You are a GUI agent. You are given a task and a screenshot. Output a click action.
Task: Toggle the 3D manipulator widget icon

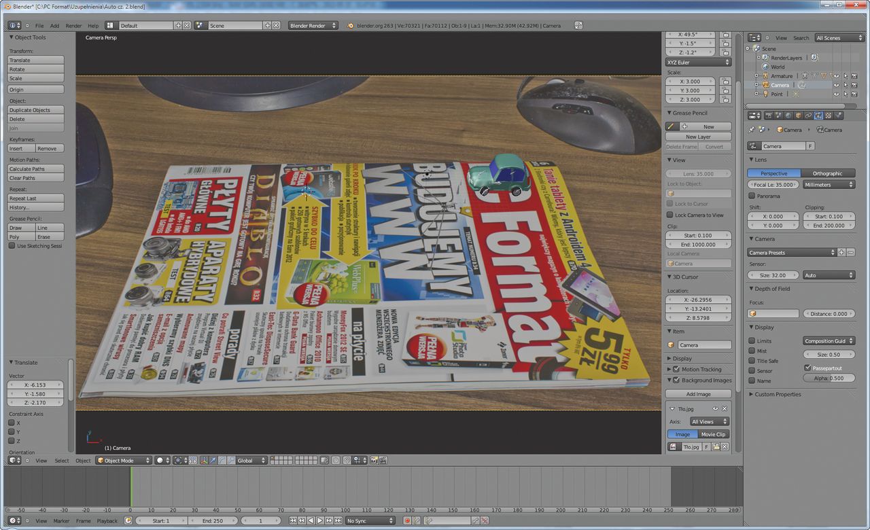coord(203,461)
